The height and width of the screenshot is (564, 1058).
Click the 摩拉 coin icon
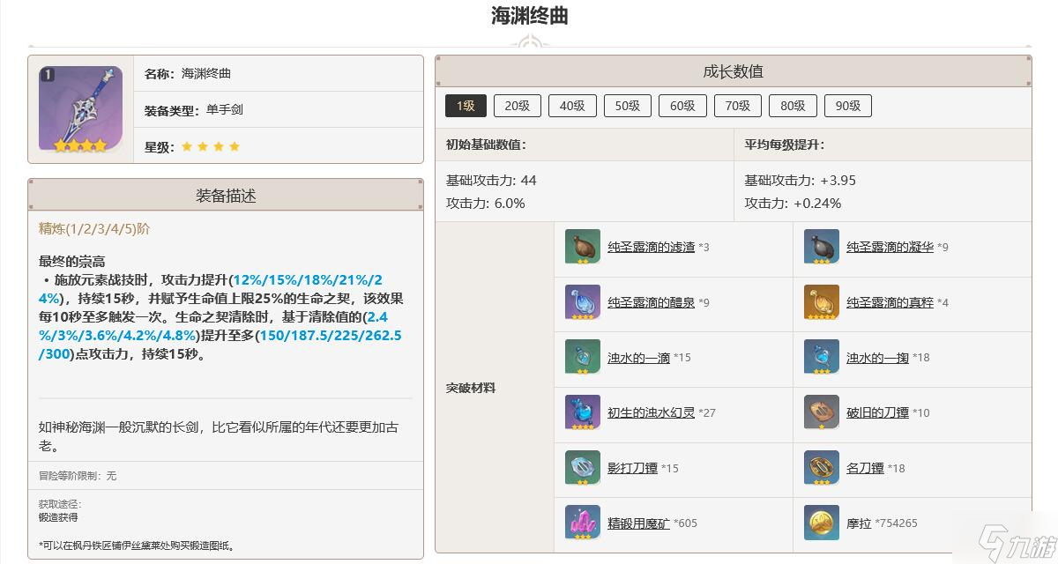click(822, 523)
